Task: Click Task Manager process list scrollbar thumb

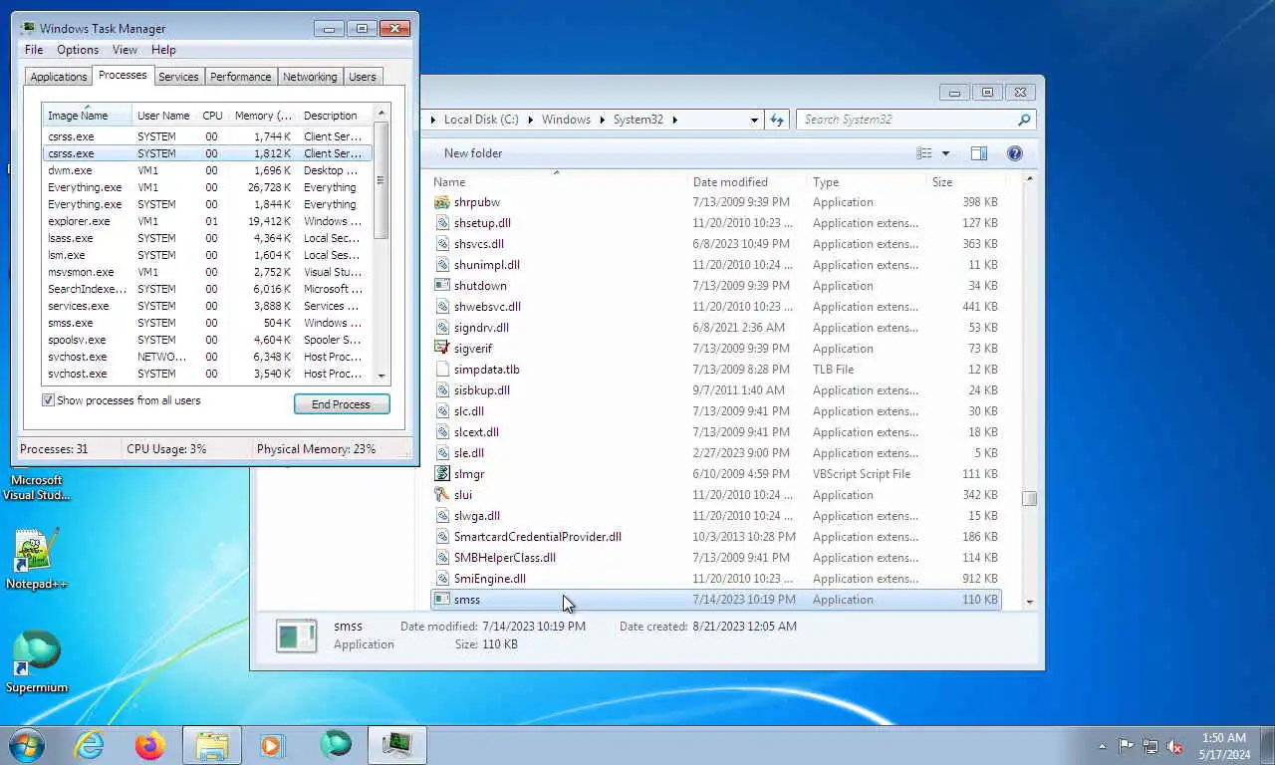Action: [381, 179]
